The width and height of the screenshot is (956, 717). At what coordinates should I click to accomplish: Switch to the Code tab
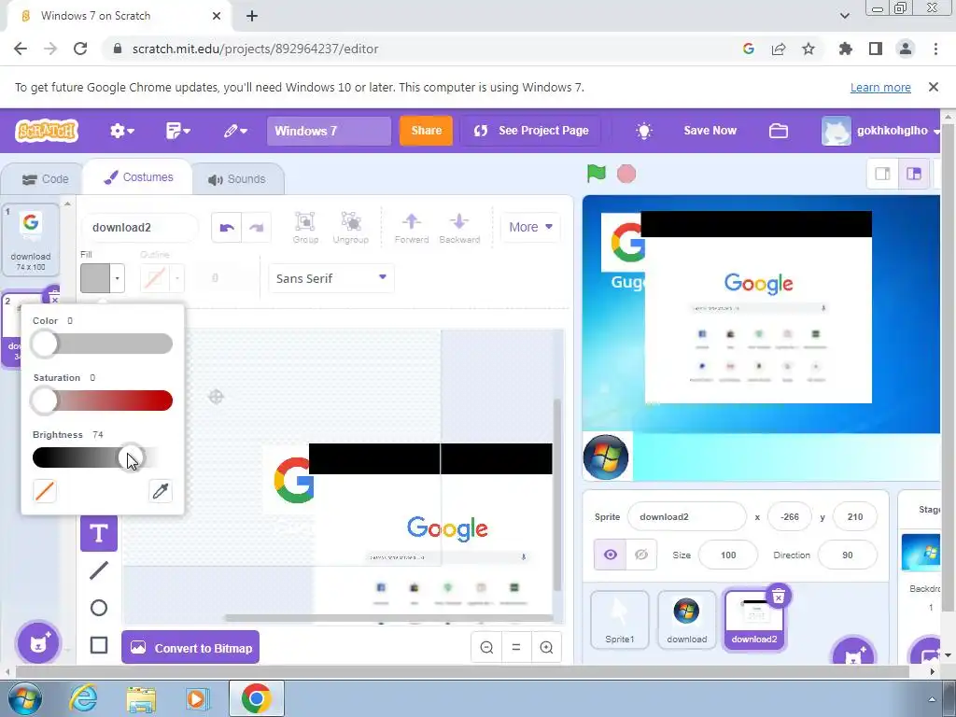pos(45,179)
